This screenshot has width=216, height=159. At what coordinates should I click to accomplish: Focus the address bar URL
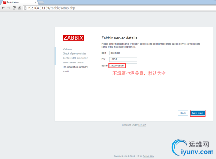coord(51,8)
